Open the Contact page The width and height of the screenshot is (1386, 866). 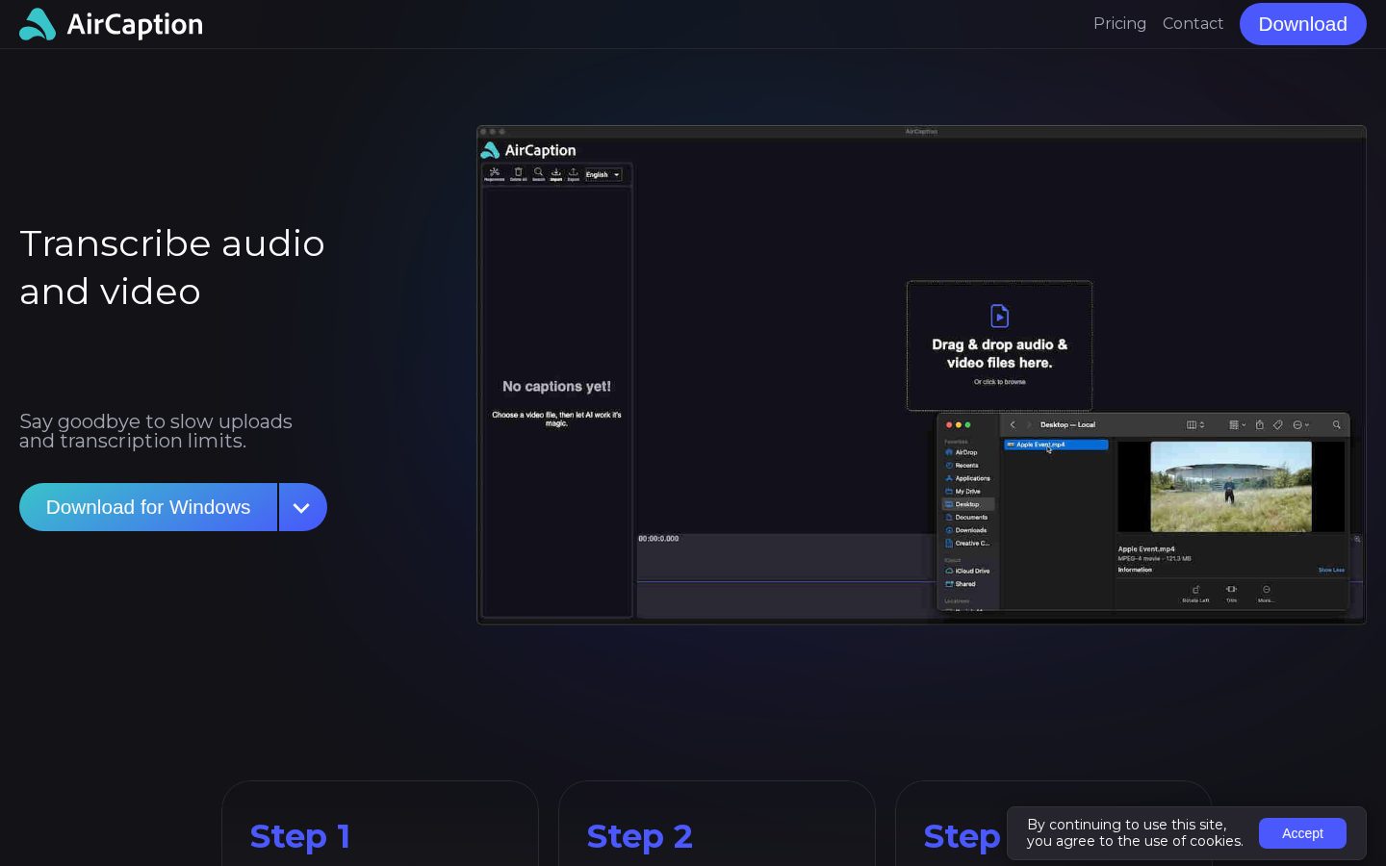[1193, 23]
